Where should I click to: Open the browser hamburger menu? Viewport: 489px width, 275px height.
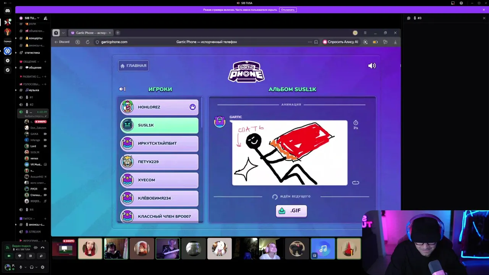365,33
